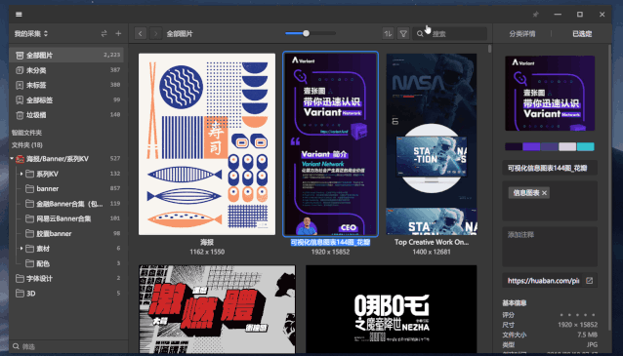Screen dimensions: 623x356
Task: Pin the window with the pin icon
Action: point(535,15)
